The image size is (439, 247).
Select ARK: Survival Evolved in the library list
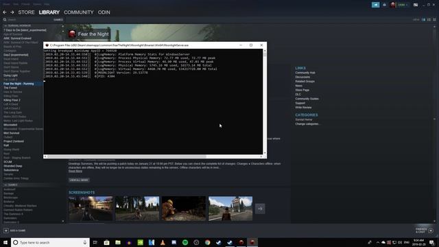tap(17, 38)
